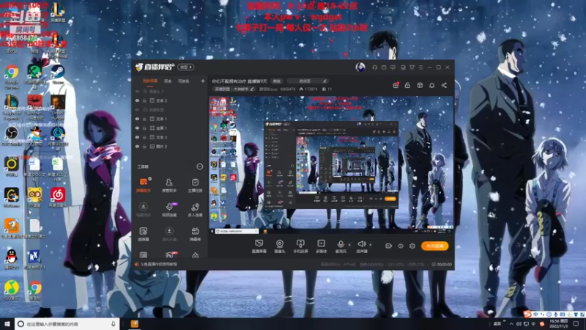Open the QQ penguin desktop shortcut
586x330 pixels.
click(12, 259)
